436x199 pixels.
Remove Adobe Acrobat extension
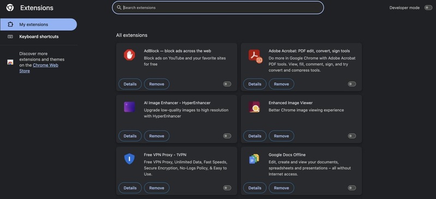point(281,84)
